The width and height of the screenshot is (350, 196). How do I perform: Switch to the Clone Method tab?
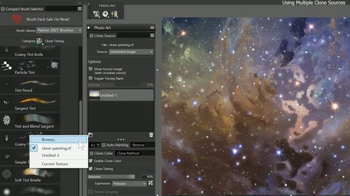(x=128, y=154)
